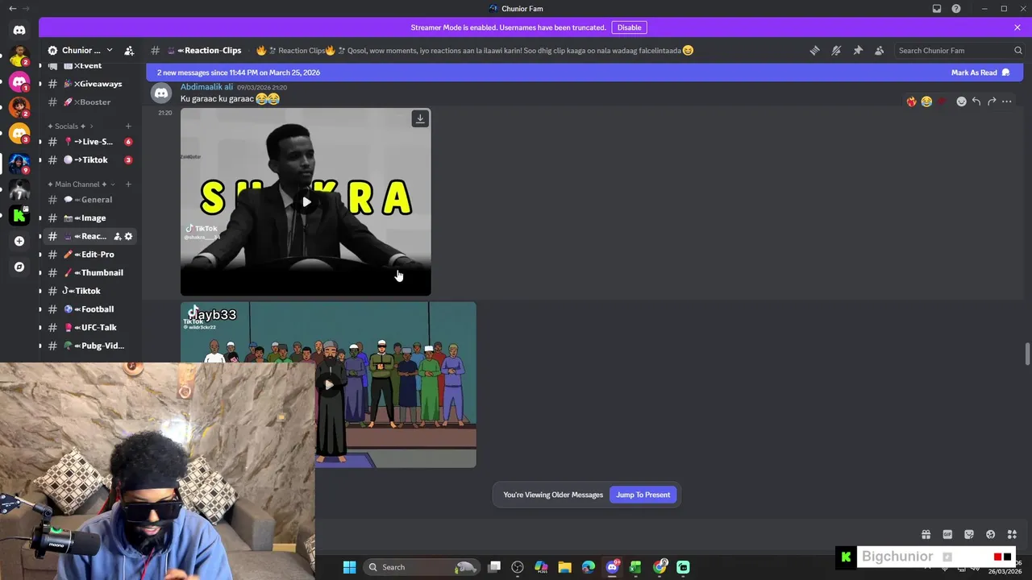
Task: Play the Hayb33 cartoon video
Action: pos(328,384)
